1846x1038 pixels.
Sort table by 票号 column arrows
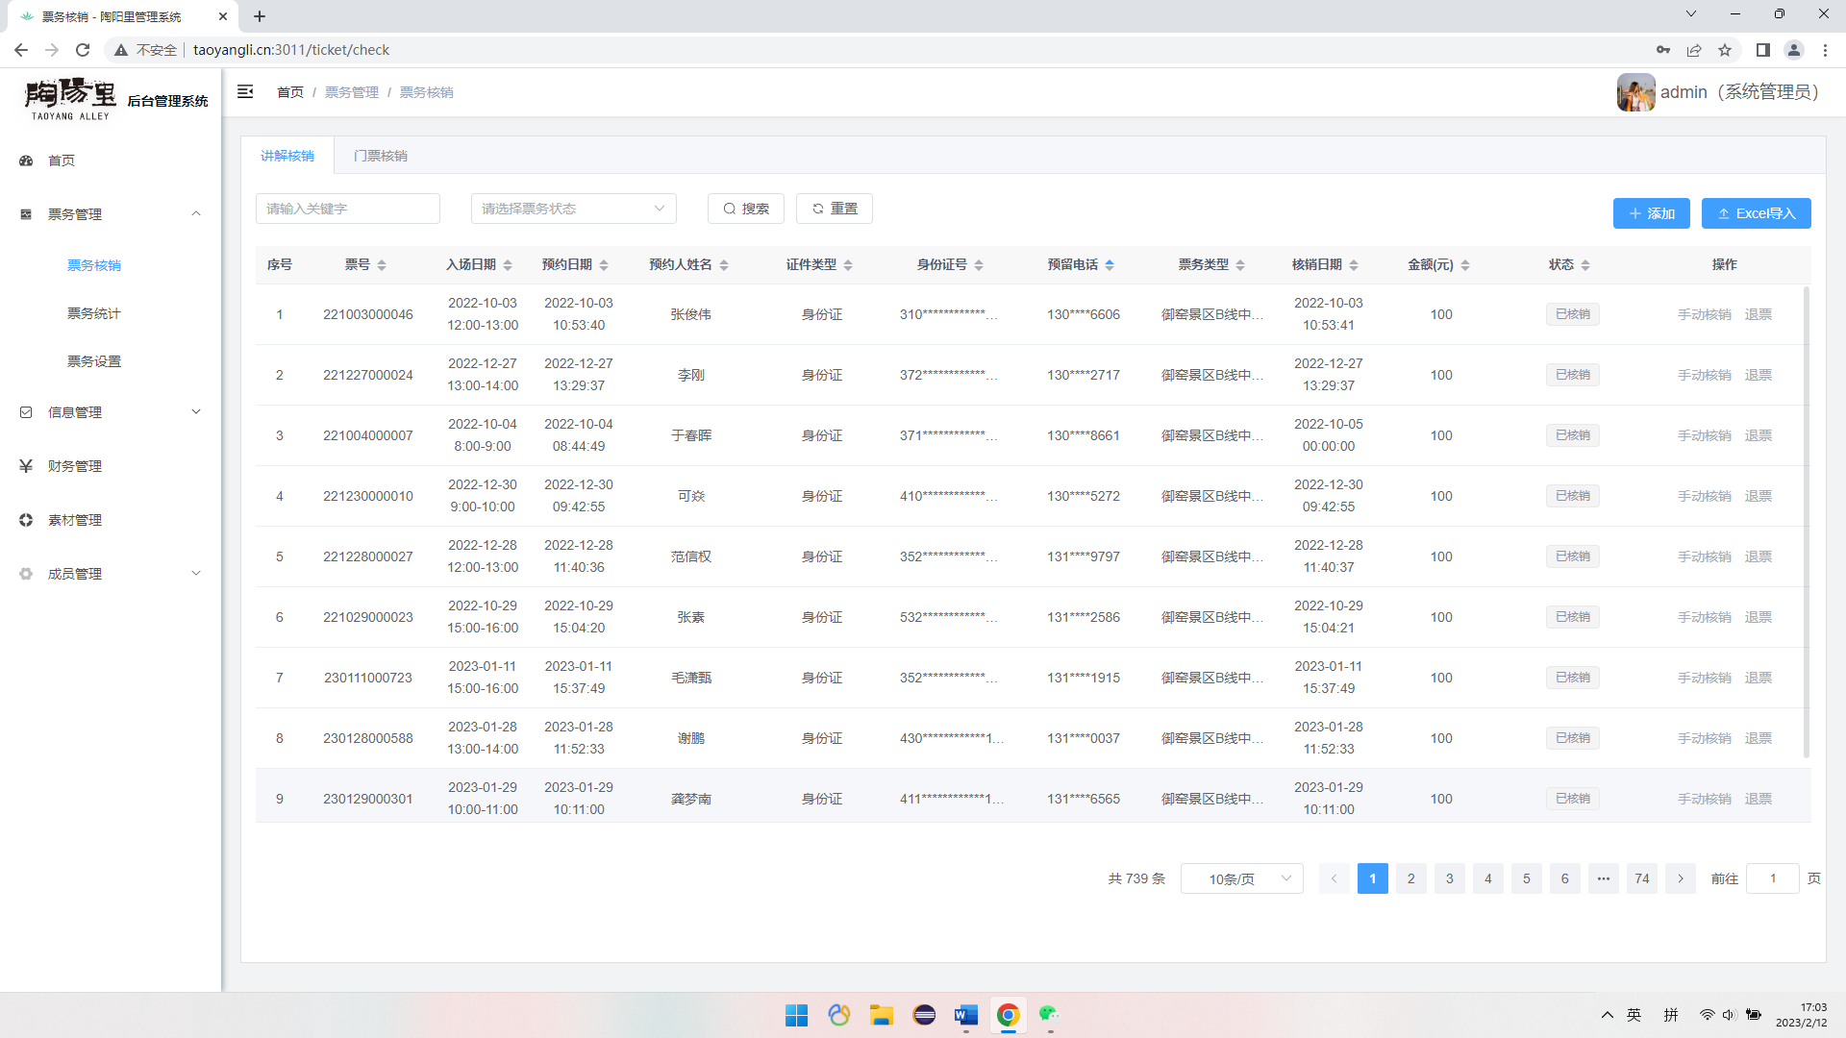[x=382, y=265]
